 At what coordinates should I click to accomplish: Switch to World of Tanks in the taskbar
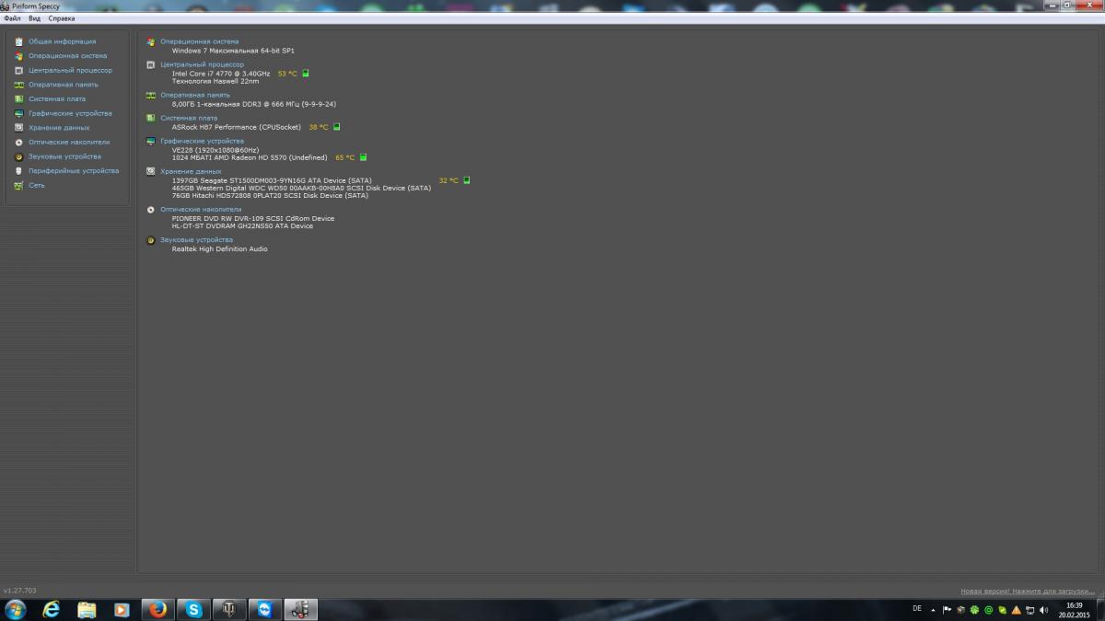click(229, 609)
